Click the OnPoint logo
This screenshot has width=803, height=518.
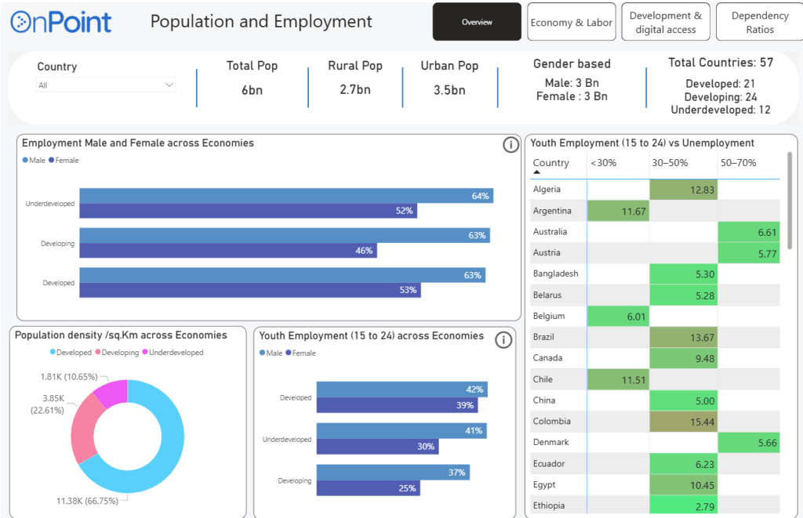coord(61,22)
